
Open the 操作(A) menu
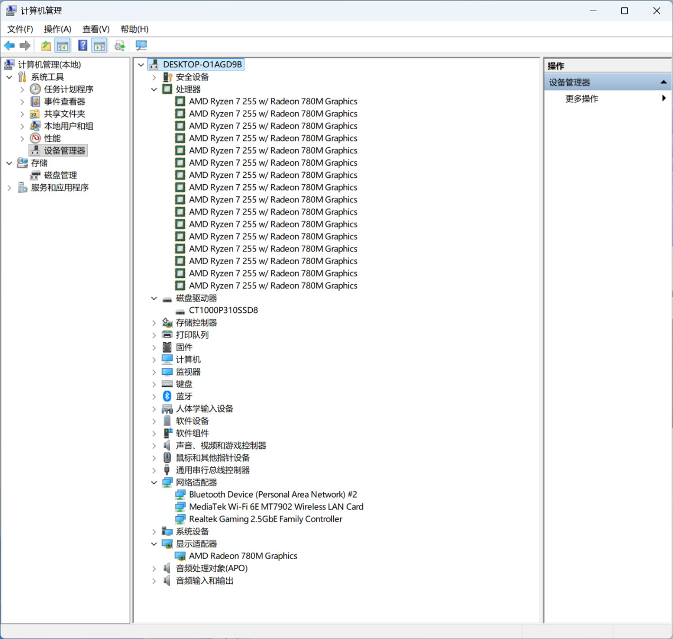click(x=57, y=29)
